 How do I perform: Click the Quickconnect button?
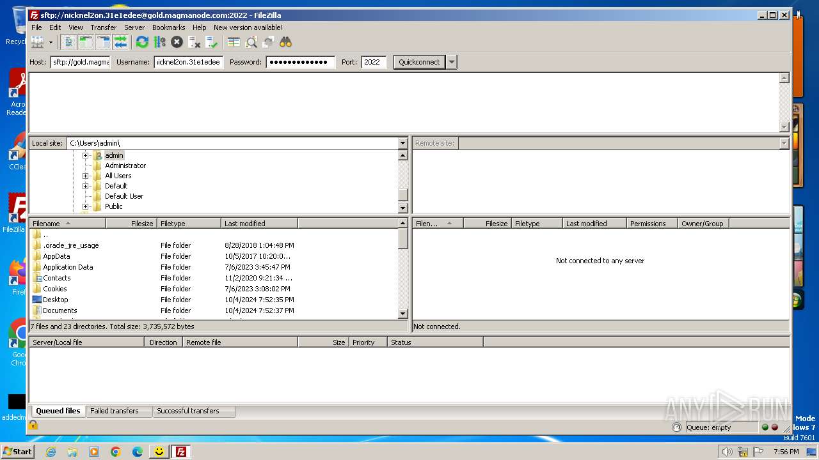[419, 62]
